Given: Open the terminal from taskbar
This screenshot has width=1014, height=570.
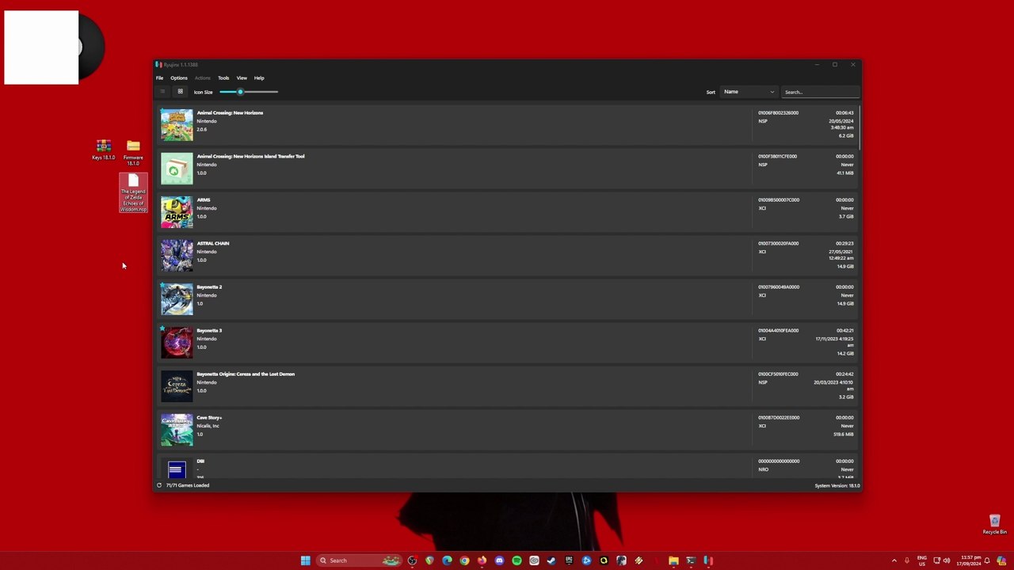Looking at the screenshot, I should click(x=691, y=560).
